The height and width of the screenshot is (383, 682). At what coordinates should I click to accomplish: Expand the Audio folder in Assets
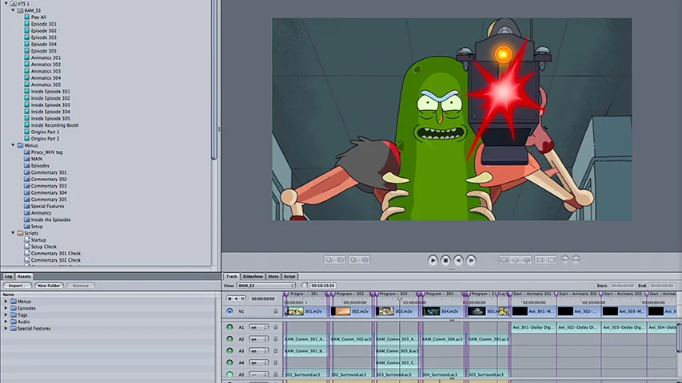[6, 322]
